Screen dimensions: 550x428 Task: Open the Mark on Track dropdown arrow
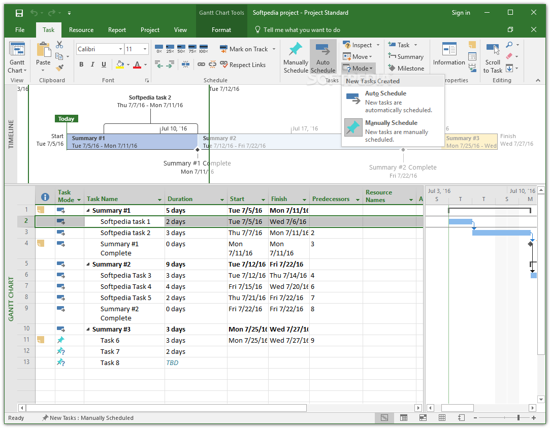point(274,49)
